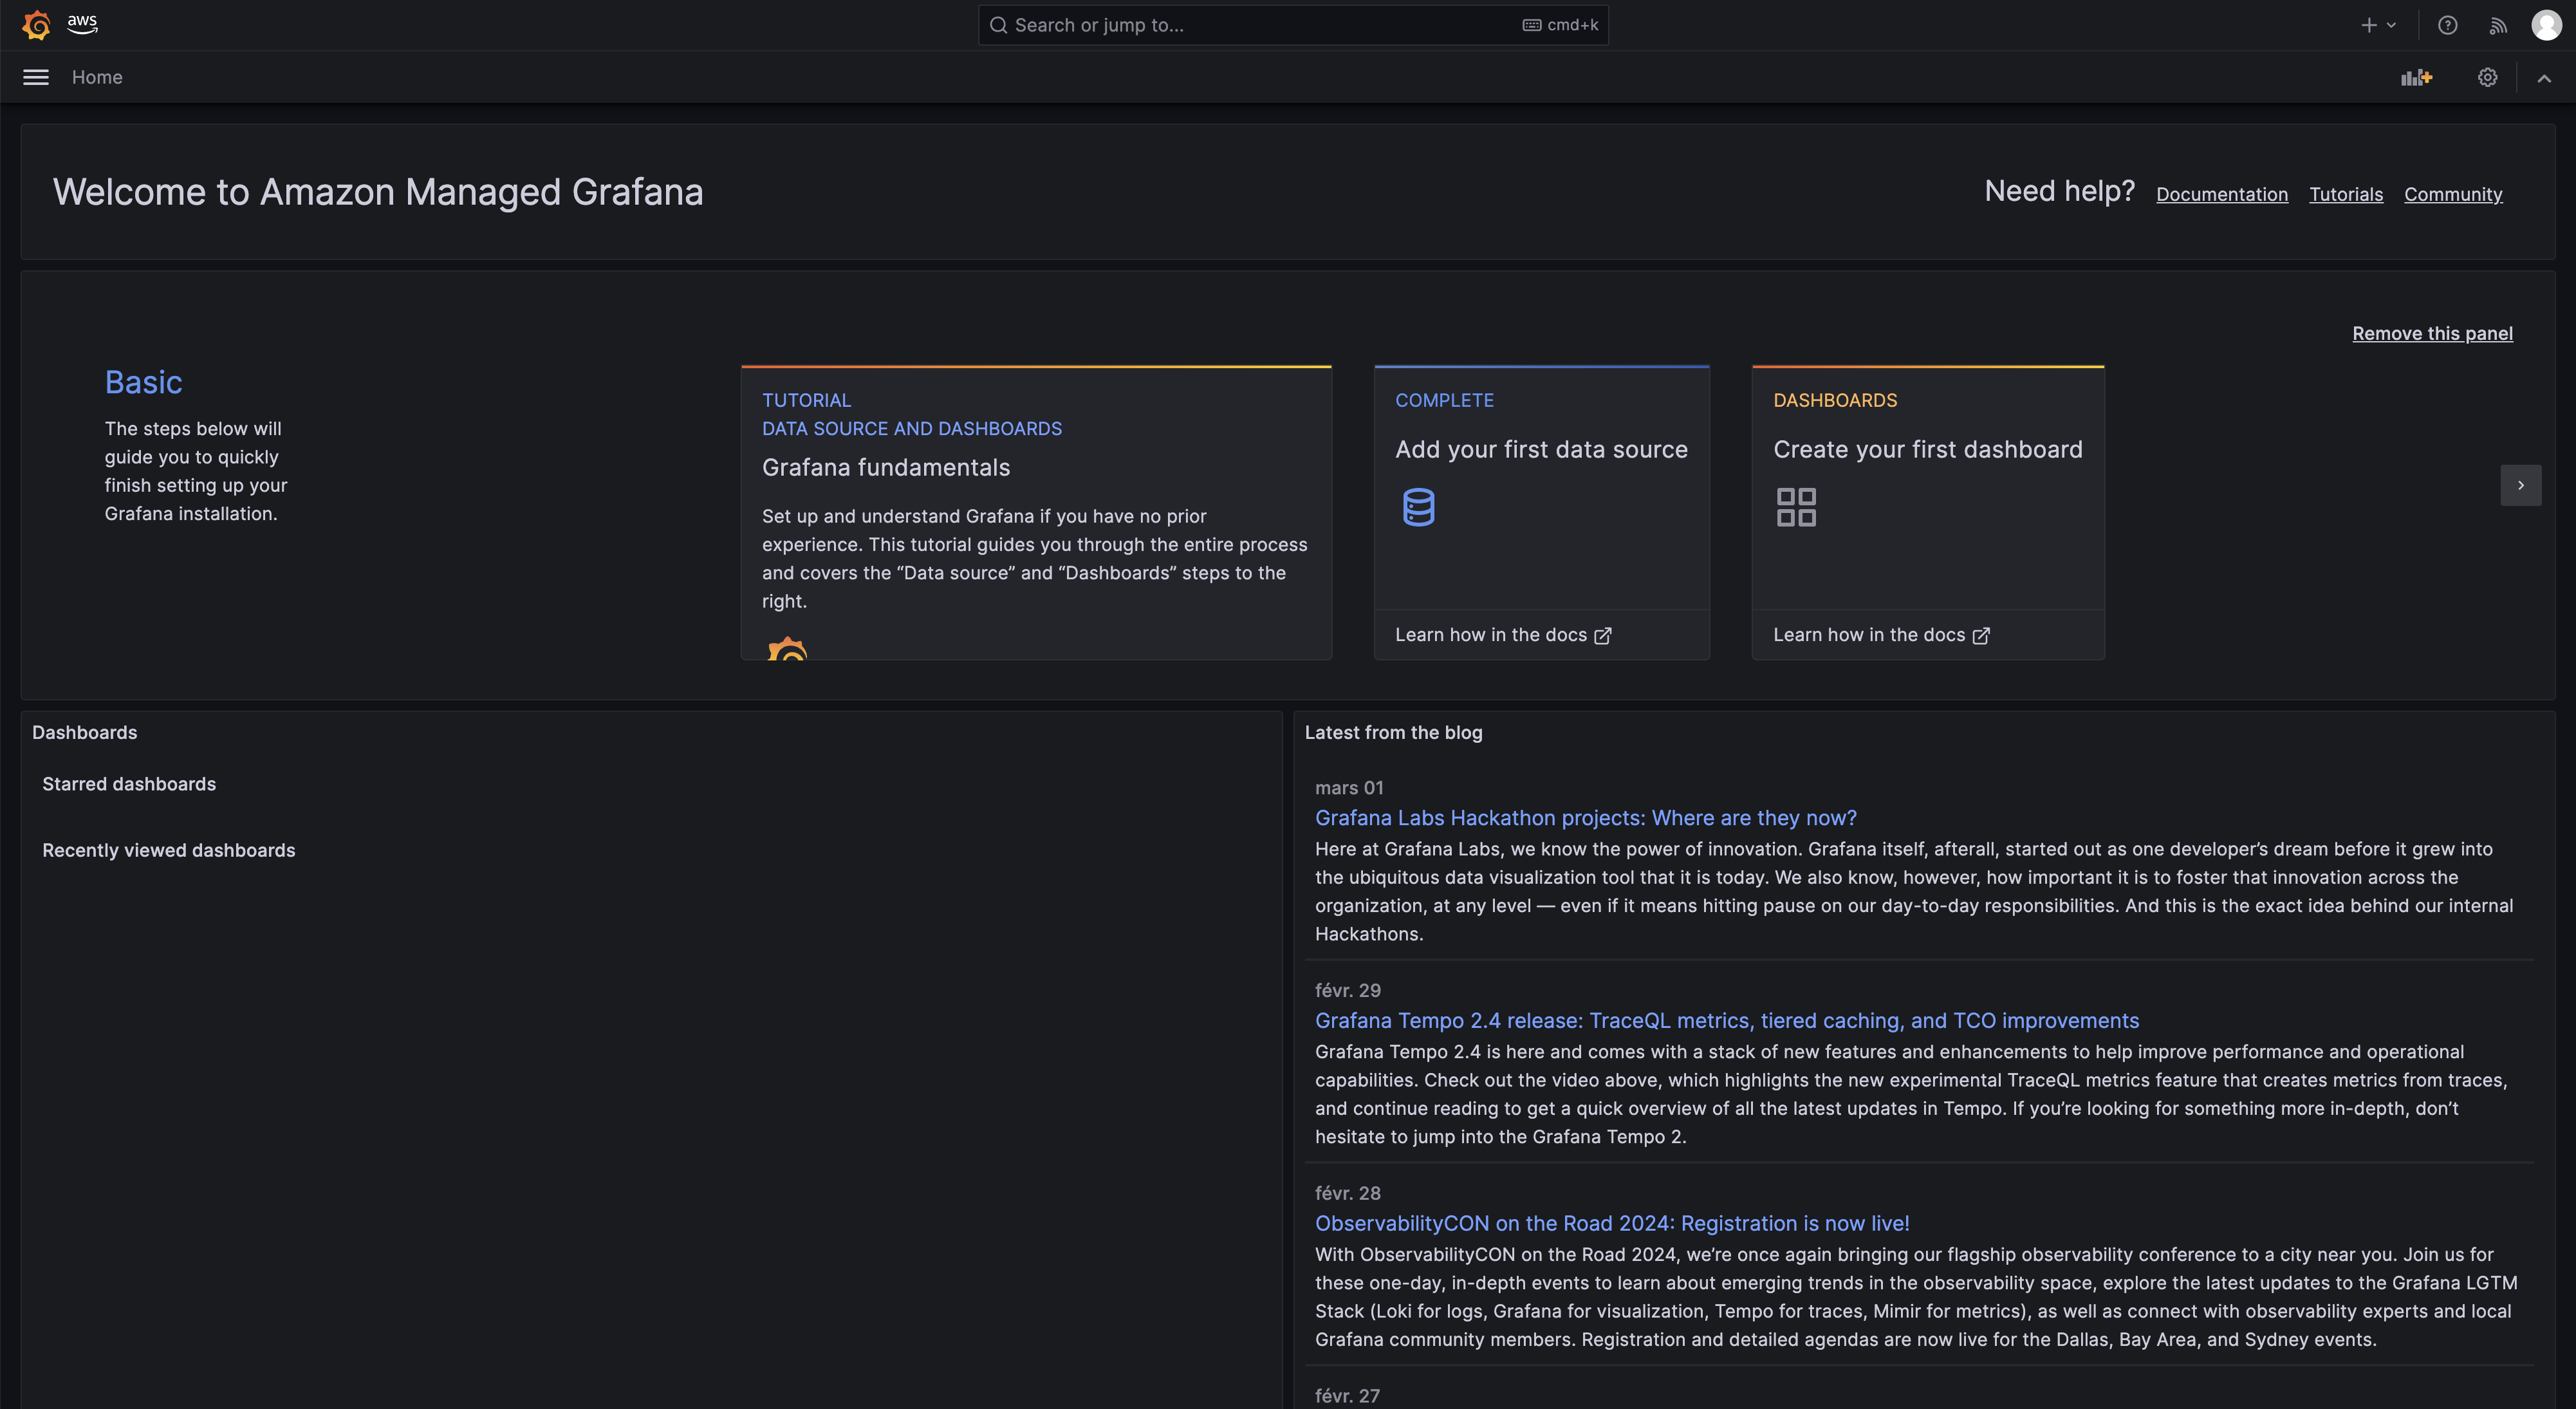Click the dashboard grid squares icon

point(1796,507)
